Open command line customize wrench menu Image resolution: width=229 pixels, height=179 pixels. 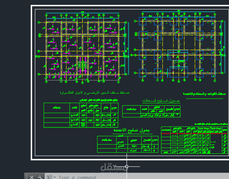pos(40,177)
